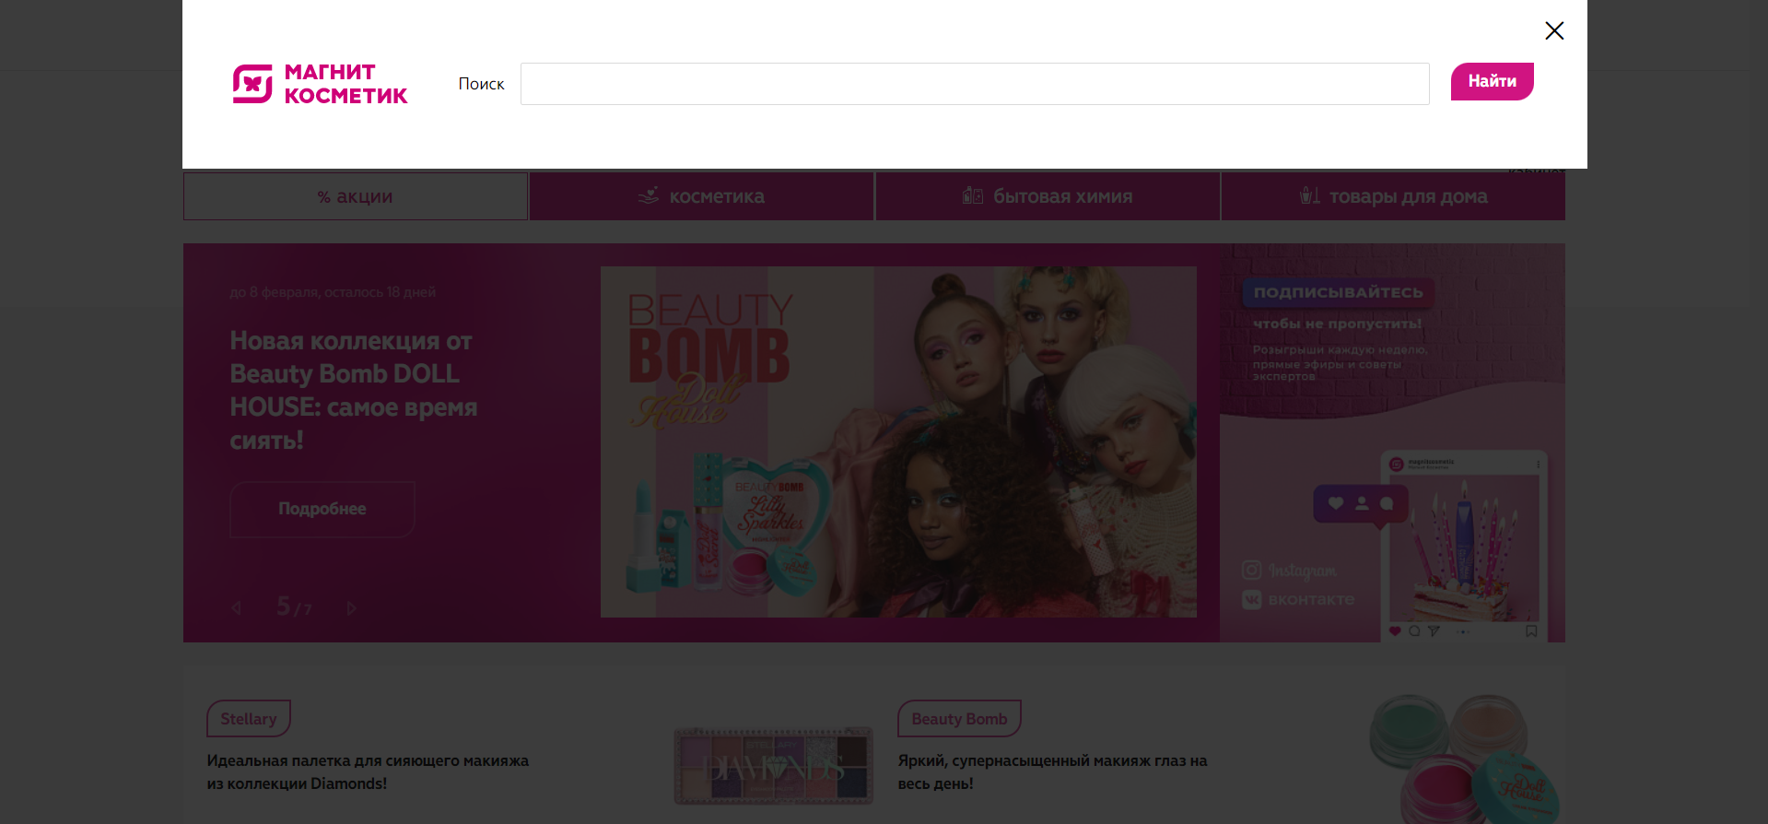
Task: Go to the next banner slide arrow
Action: [x=351, y=607]
